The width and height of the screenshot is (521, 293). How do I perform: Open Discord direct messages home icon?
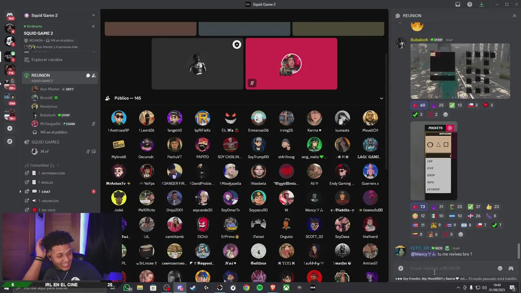click(10, 15)
